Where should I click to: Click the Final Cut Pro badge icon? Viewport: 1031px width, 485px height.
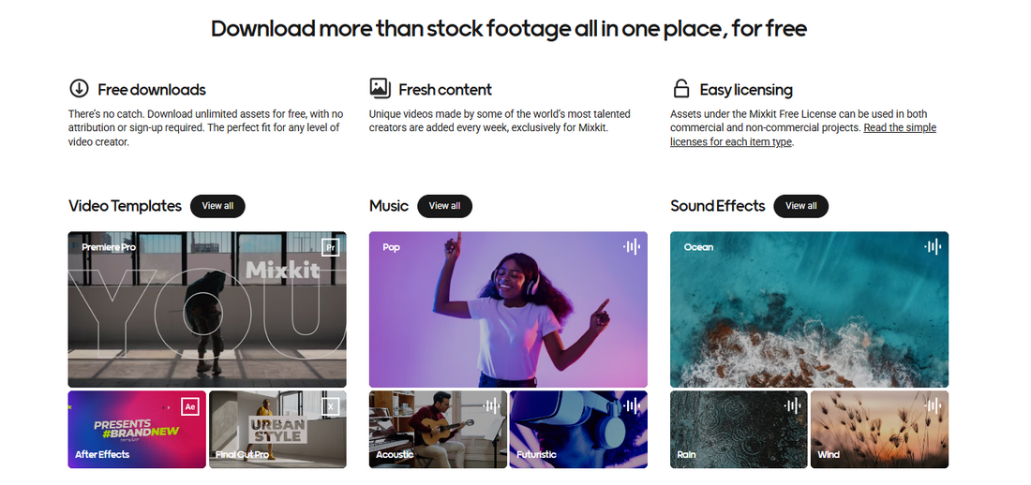[330, 406]
